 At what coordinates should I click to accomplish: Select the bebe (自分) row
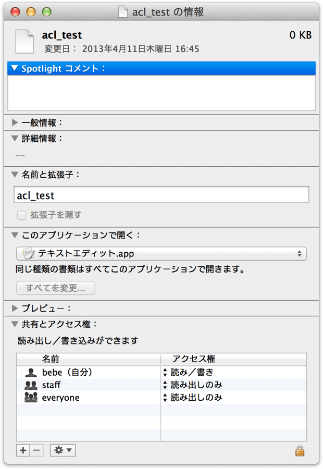(x=161, y=373)
